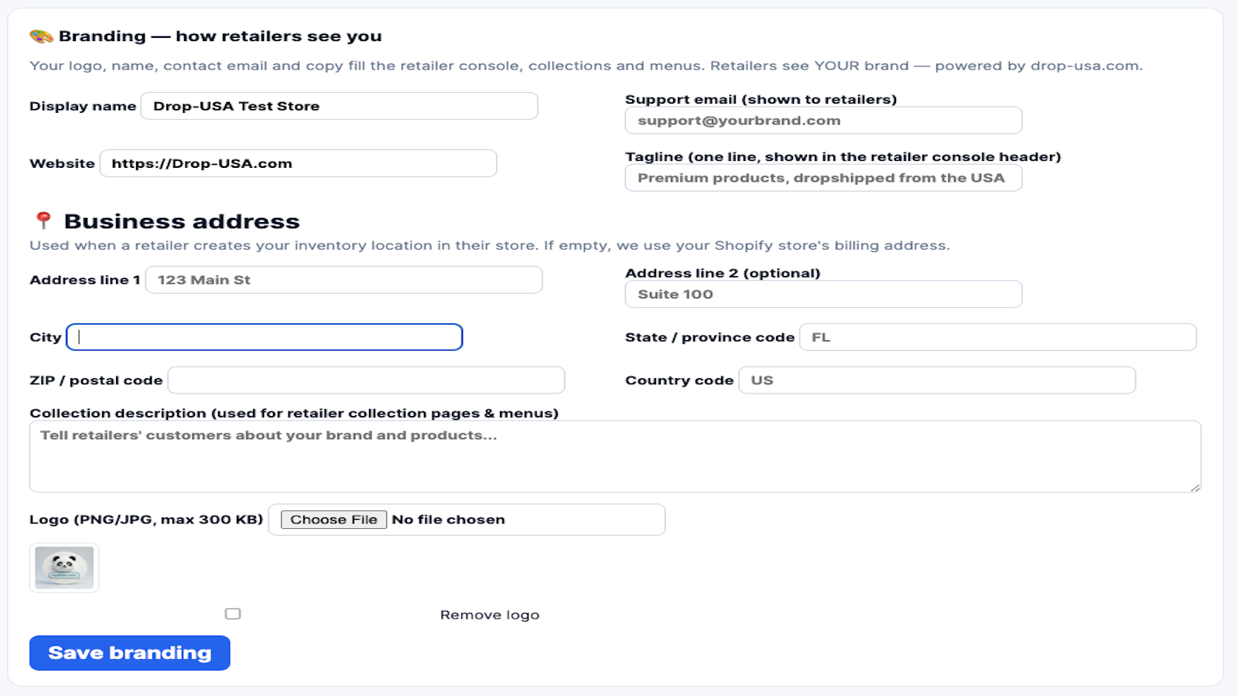
Task: Click the No file chosen text
Action: click(448, 520)
